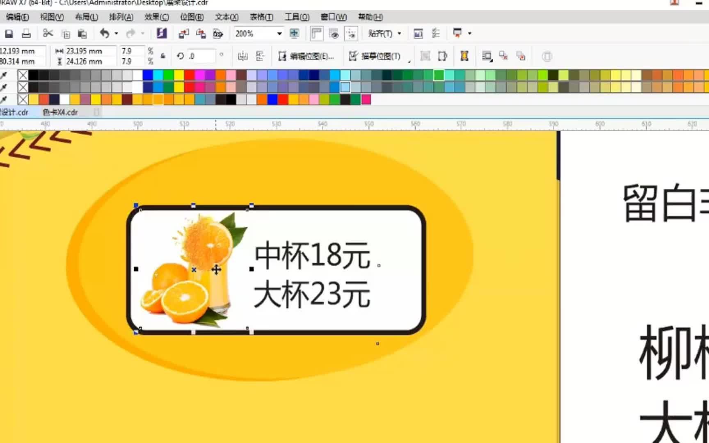Screen dimensions: 709x443
Task: Pick the magenta-pink swatch ending the third row
Action: (x=366, y=99)
